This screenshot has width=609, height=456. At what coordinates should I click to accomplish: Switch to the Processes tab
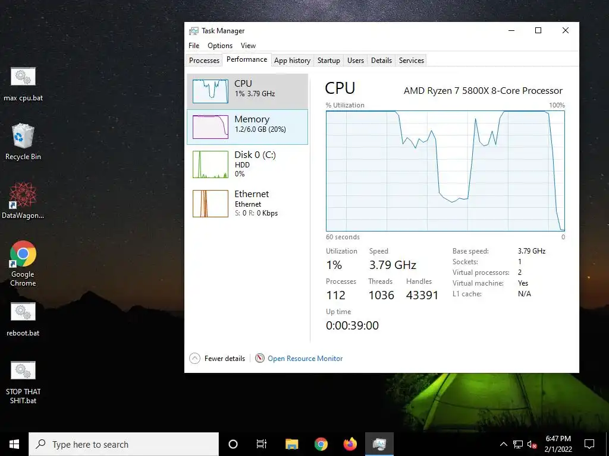[x=205, y=61]
